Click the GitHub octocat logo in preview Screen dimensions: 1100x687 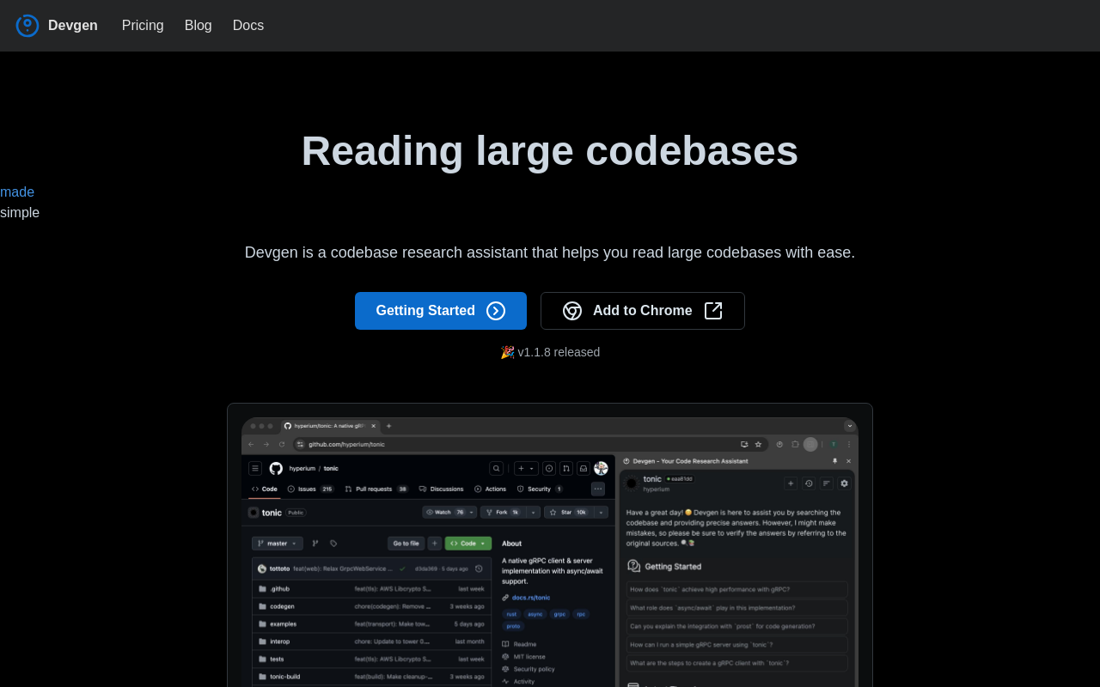(x=276, y=468)
